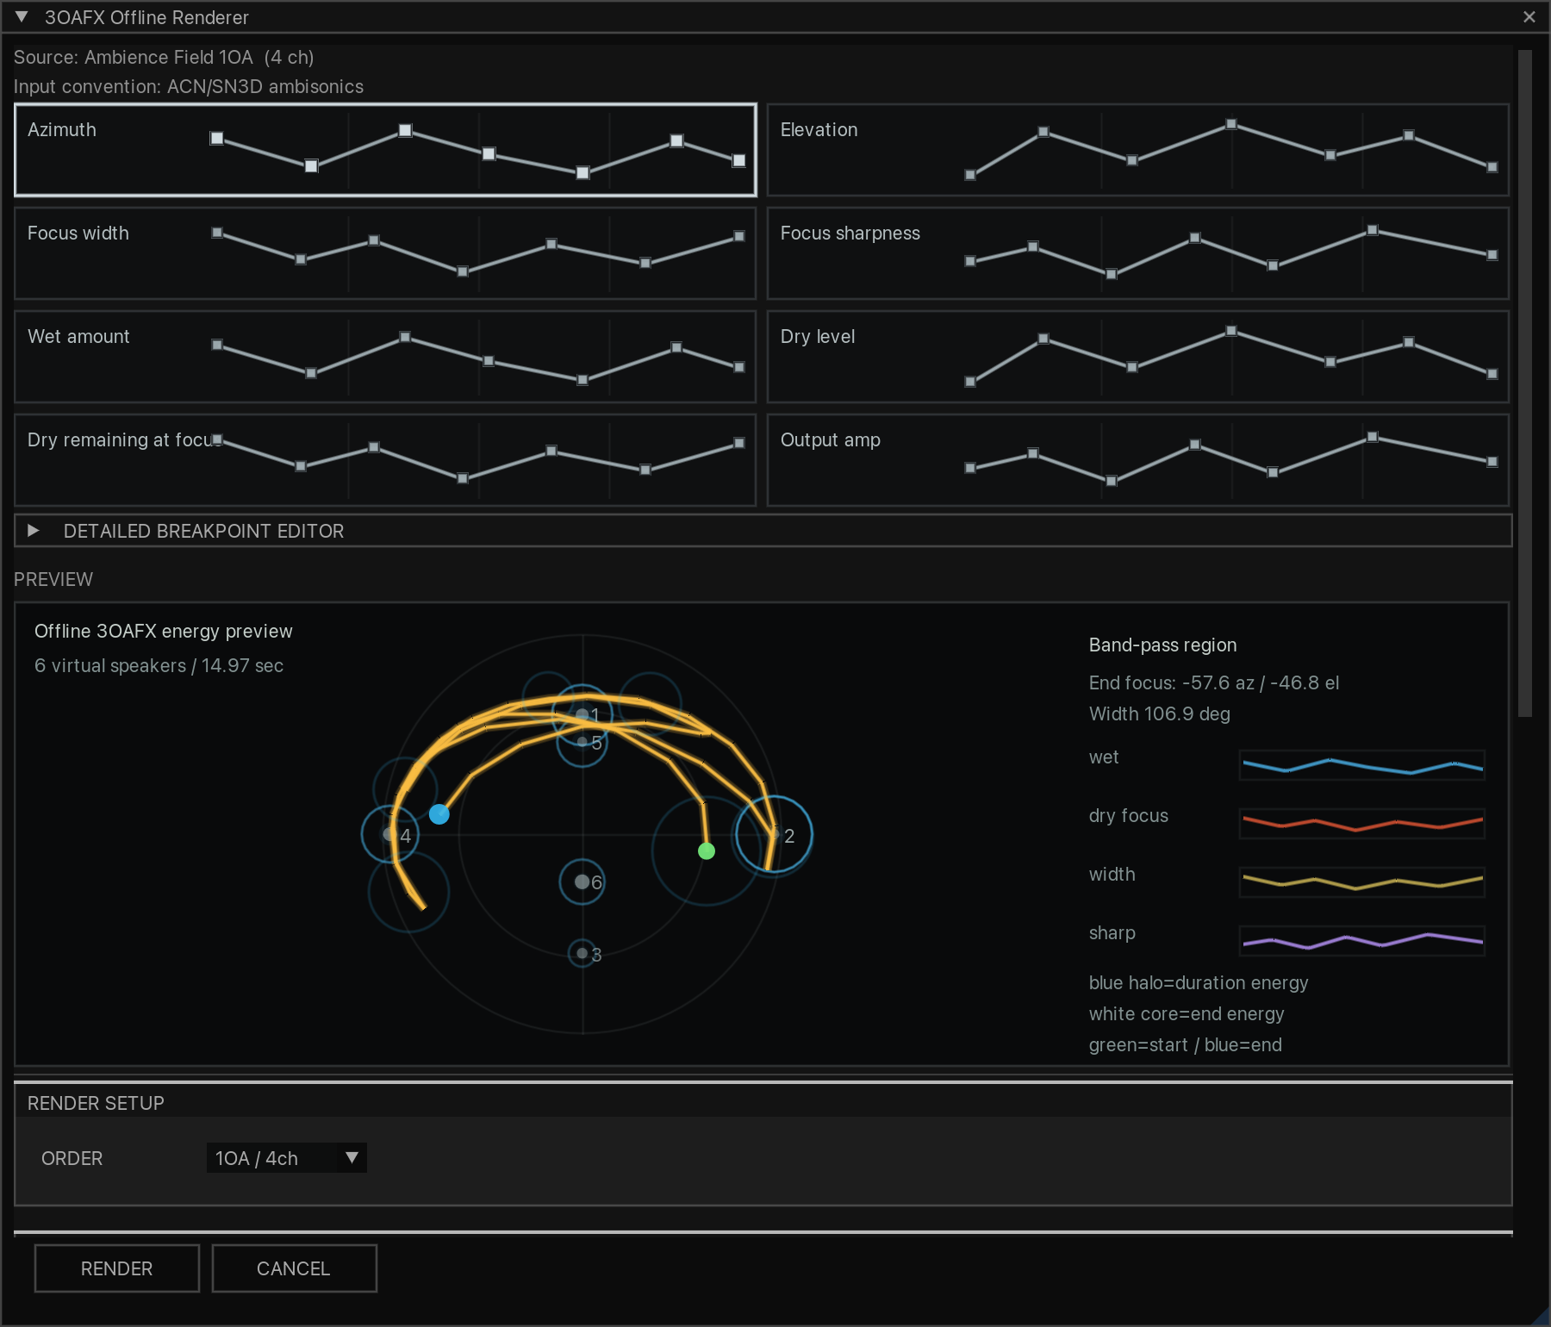The width and height of the screenshot is (1551, 1327).
Task: Click the first Wet amount breakpoint handle
Action: (x=217, y=345)
